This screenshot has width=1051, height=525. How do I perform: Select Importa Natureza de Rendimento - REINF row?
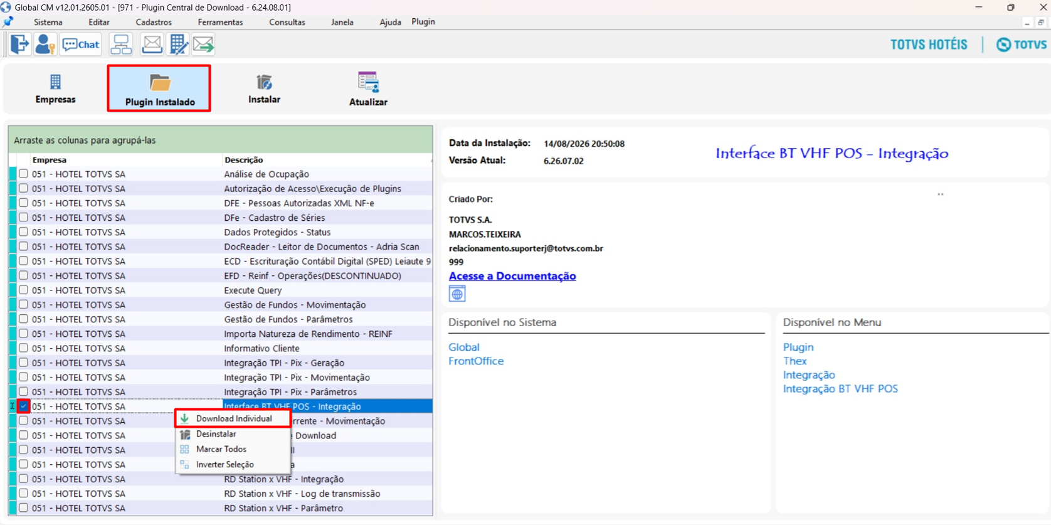221,334
